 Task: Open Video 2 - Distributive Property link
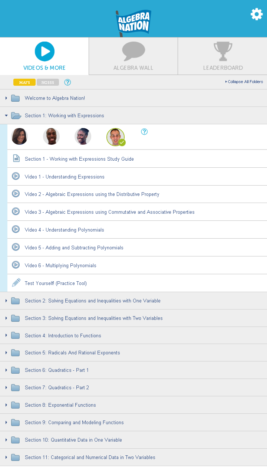point(92,194)
